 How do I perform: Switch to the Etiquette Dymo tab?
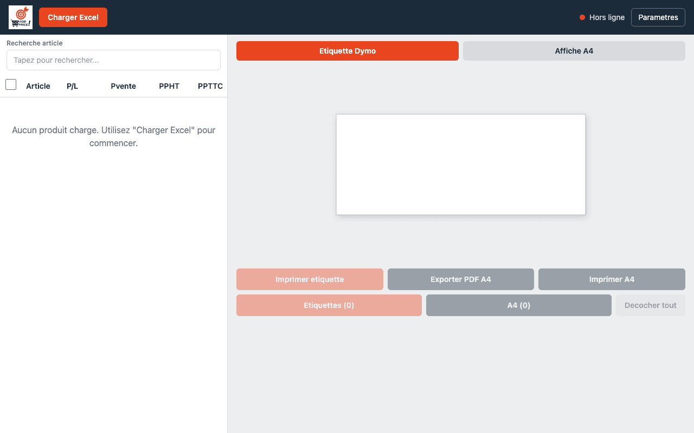click(348, 51)
